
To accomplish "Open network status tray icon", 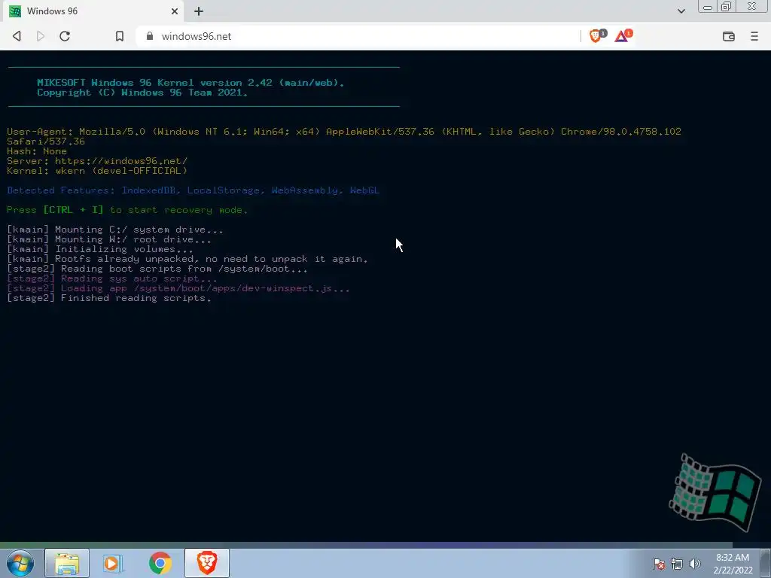I will coord(677,563).
